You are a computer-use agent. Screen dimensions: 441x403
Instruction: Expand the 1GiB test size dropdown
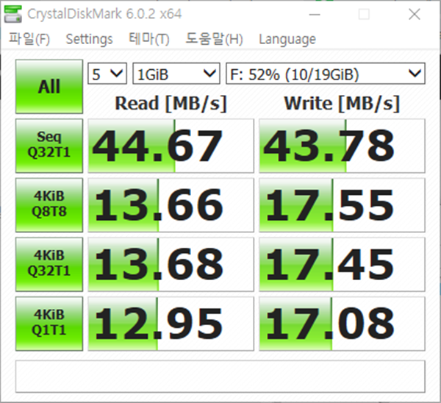(x=176, y=74)
